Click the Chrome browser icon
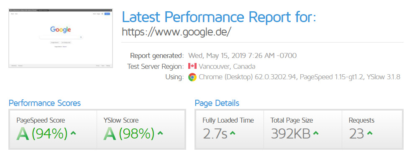This screenshot has width=412, height=156. [192, 77]
